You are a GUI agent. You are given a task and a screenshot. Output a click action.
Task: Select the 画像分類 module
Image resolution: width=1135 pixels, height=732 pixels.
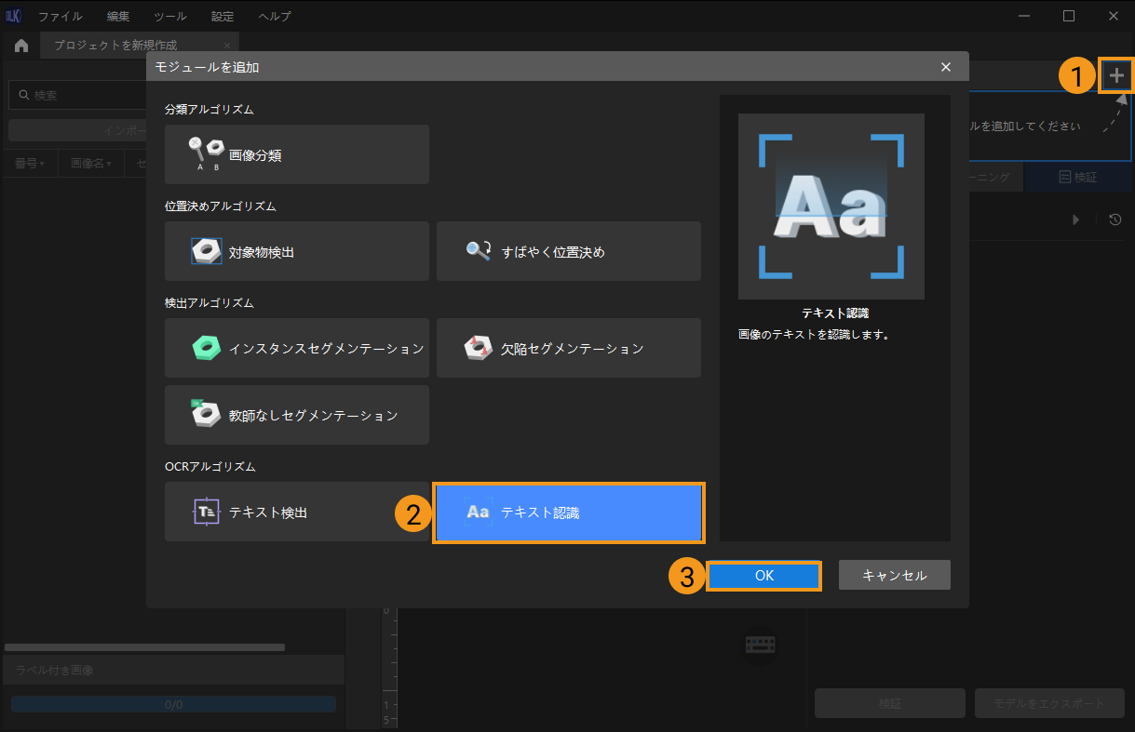pyautogui.click(x=296, y=154)
